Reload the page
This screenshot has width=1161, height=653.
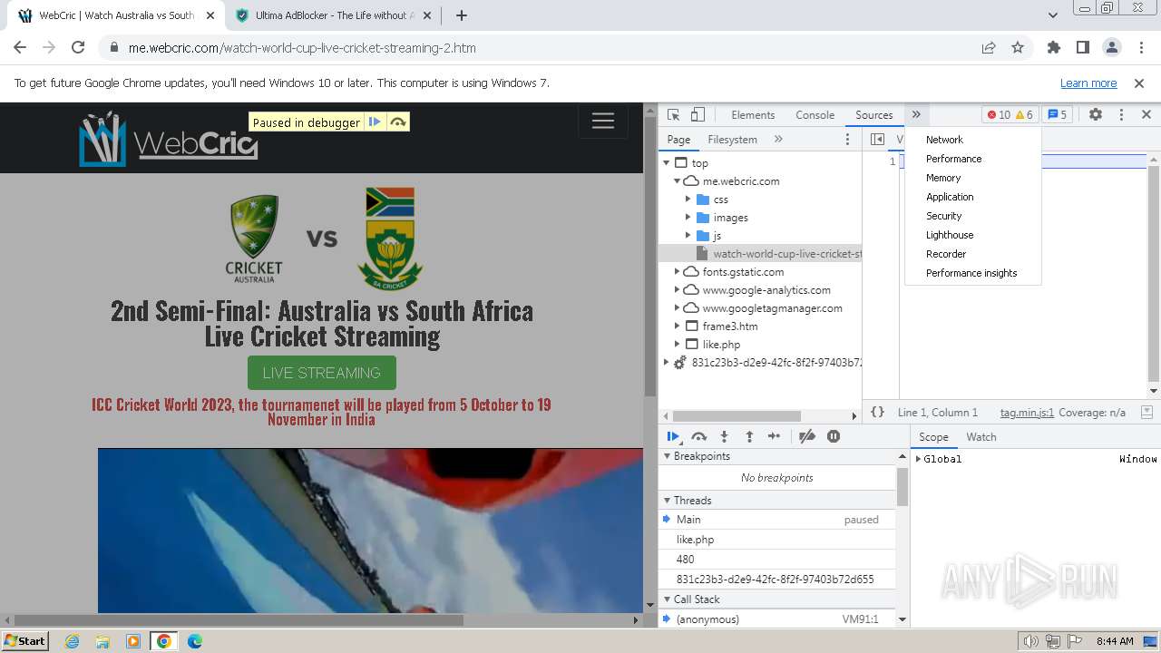click(x=78, y=48)
